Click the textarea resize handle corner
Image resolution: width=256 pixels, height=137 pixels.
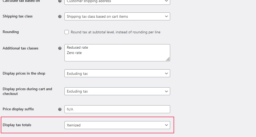[168, 59]
